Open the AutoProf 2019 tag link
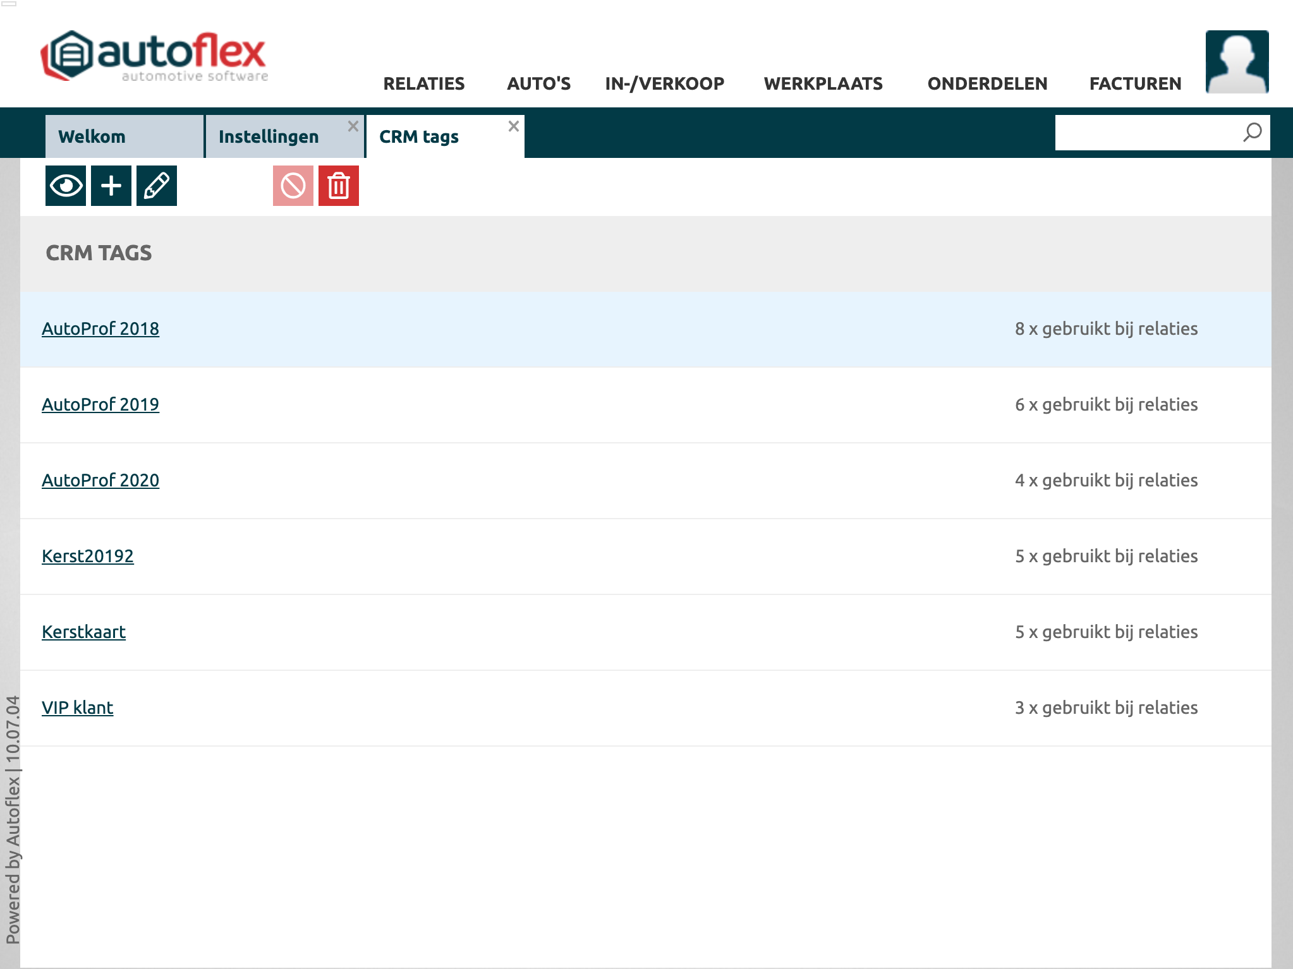Screen dimensions: 1293x969 coord(100,404)
